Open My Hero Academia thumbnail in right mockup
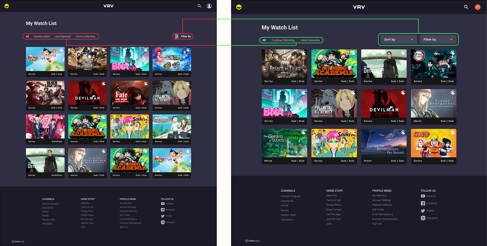 click(334, 64)
